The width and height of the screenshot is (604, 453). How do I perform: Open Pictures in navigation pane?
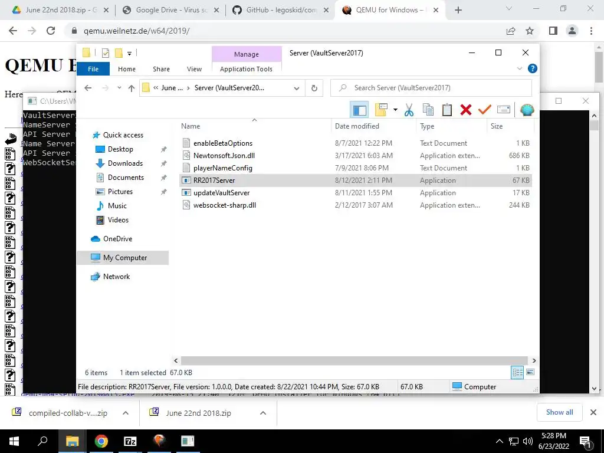coord(120,192)
